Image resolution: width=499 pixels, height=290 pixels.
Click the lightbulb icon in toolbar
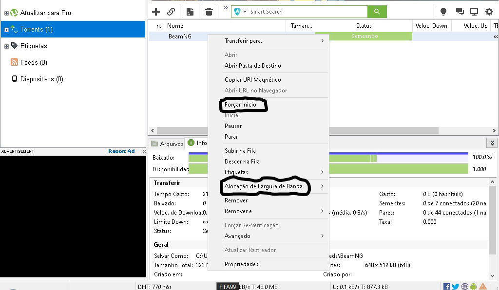[443, 12]
